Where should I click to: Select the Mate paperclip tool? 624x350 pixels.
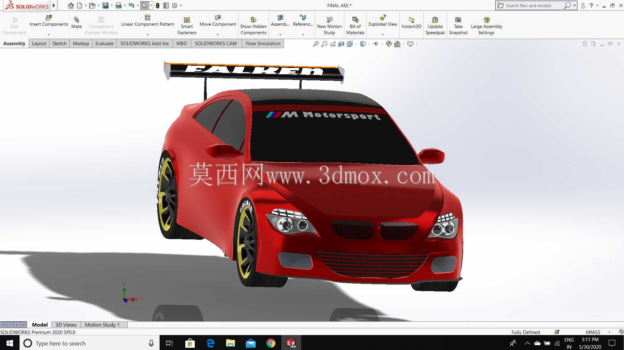coord(77,22)
